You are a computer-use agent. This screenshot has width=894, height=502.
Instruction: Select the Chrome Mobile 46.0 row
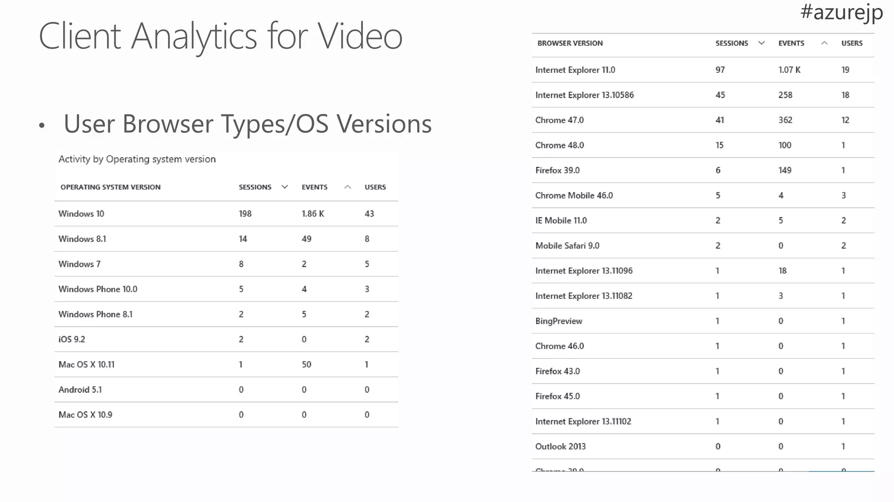pyautogui.click(x=574, y=195)
